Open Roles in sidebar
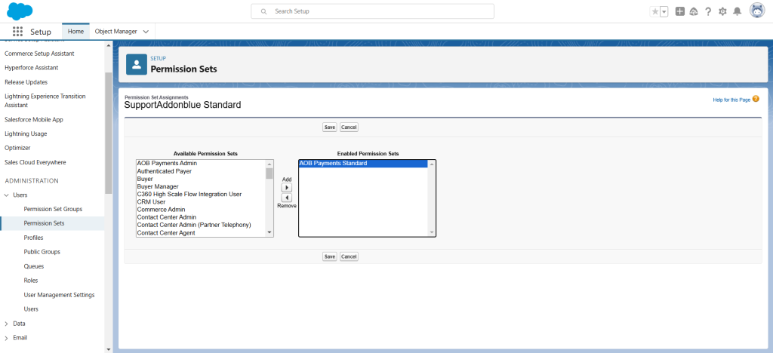This screenshot has height=353, width=773. point(30,280)
